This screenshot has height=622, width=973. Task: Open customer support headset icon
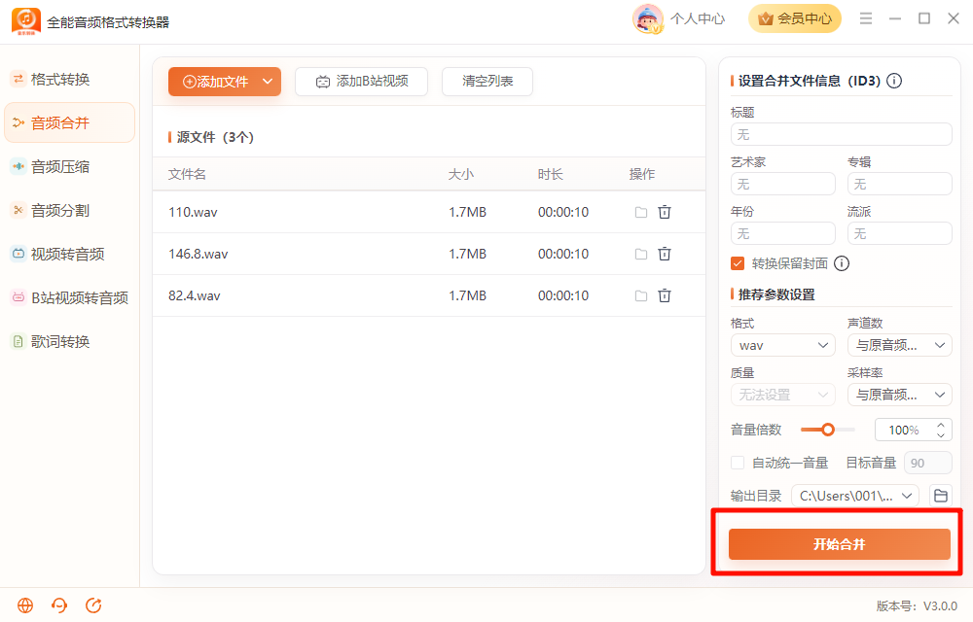[59, 605]
